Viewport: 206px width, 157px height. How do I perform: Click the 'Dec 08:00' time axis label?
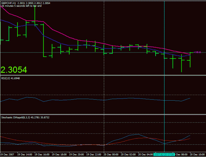(182, 154)
